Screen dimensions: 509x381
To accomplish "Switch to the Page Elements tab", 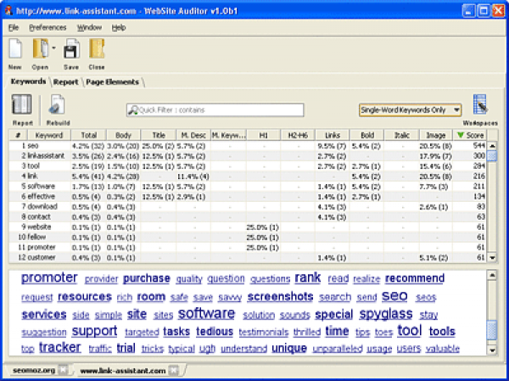I will pos(115,82).
